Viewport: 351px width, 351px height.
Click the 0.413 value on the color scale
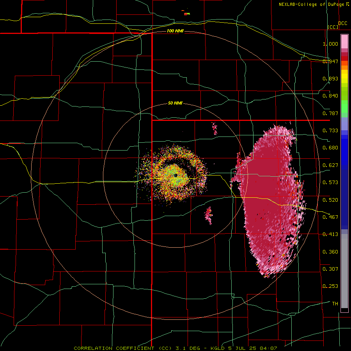point(330,234)
